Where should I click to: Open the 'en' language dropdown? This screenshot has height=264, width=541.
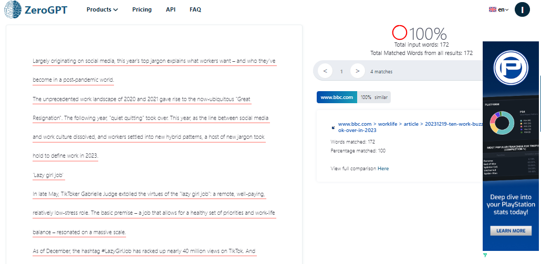[x=503, y=9]
